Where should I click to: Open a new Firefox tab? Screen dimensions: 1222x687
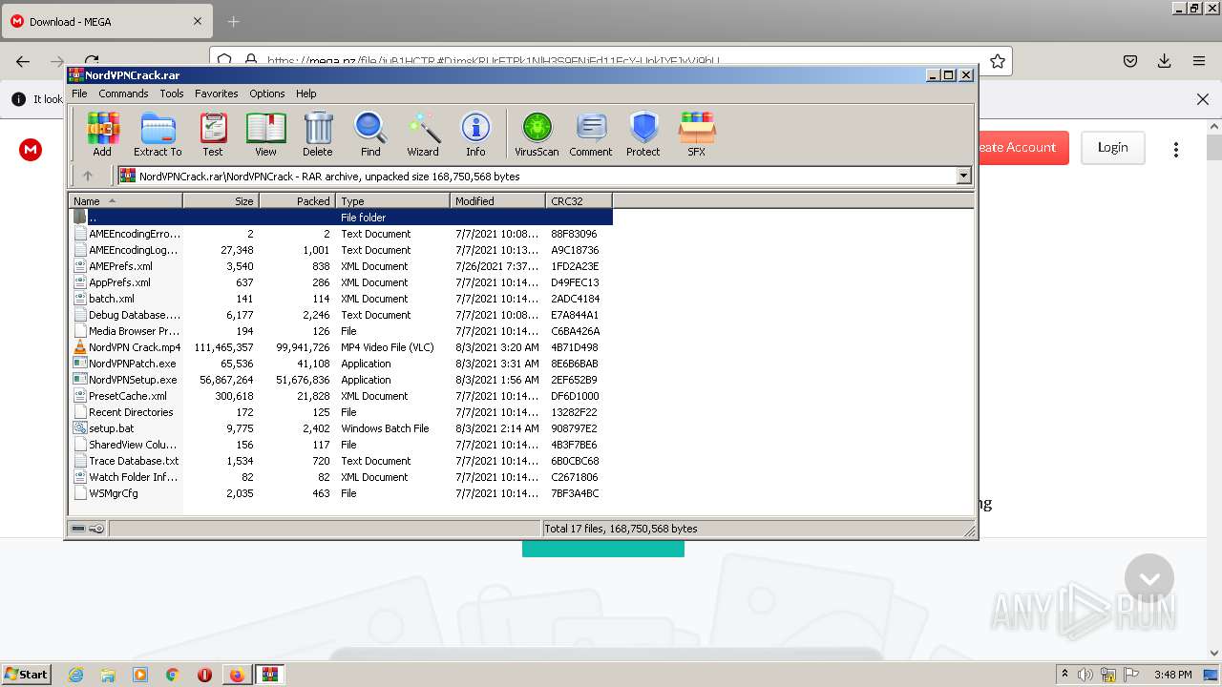coord(234,21)
